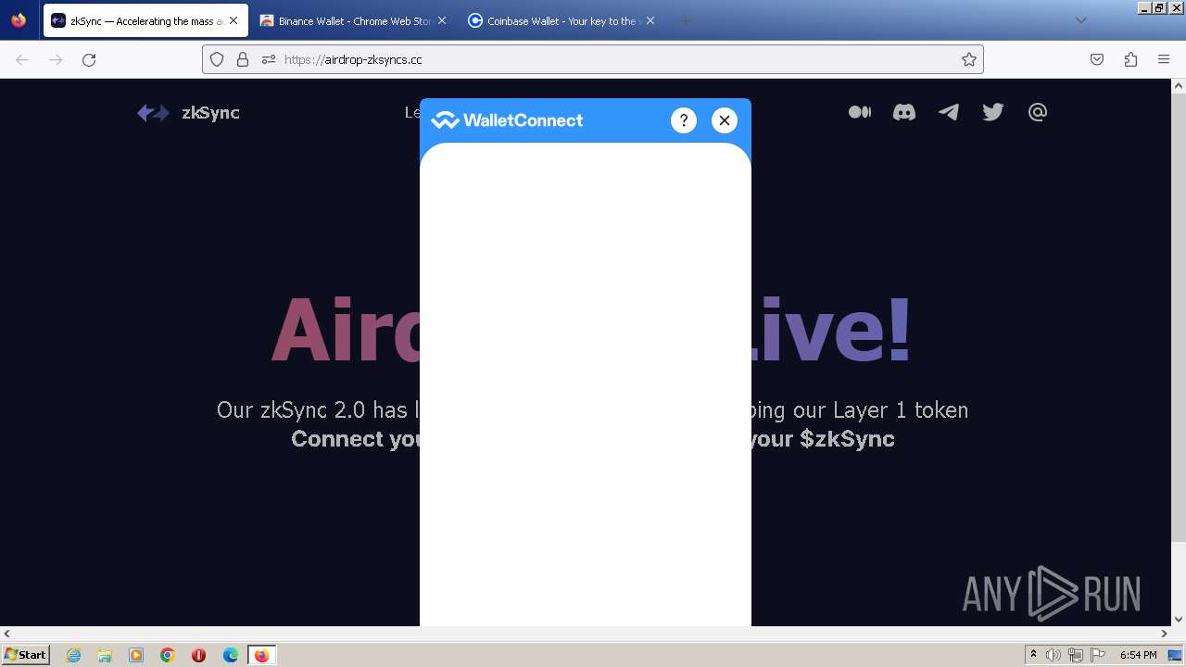
Task: Switch to the Binance Wallet tab
Action: coord(354,20)
